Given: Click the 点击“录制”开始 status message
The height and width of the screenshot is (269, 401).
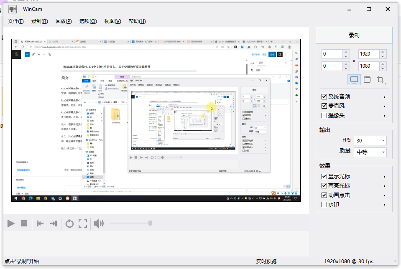Looking at the screenshot, I should pos(22,261).
